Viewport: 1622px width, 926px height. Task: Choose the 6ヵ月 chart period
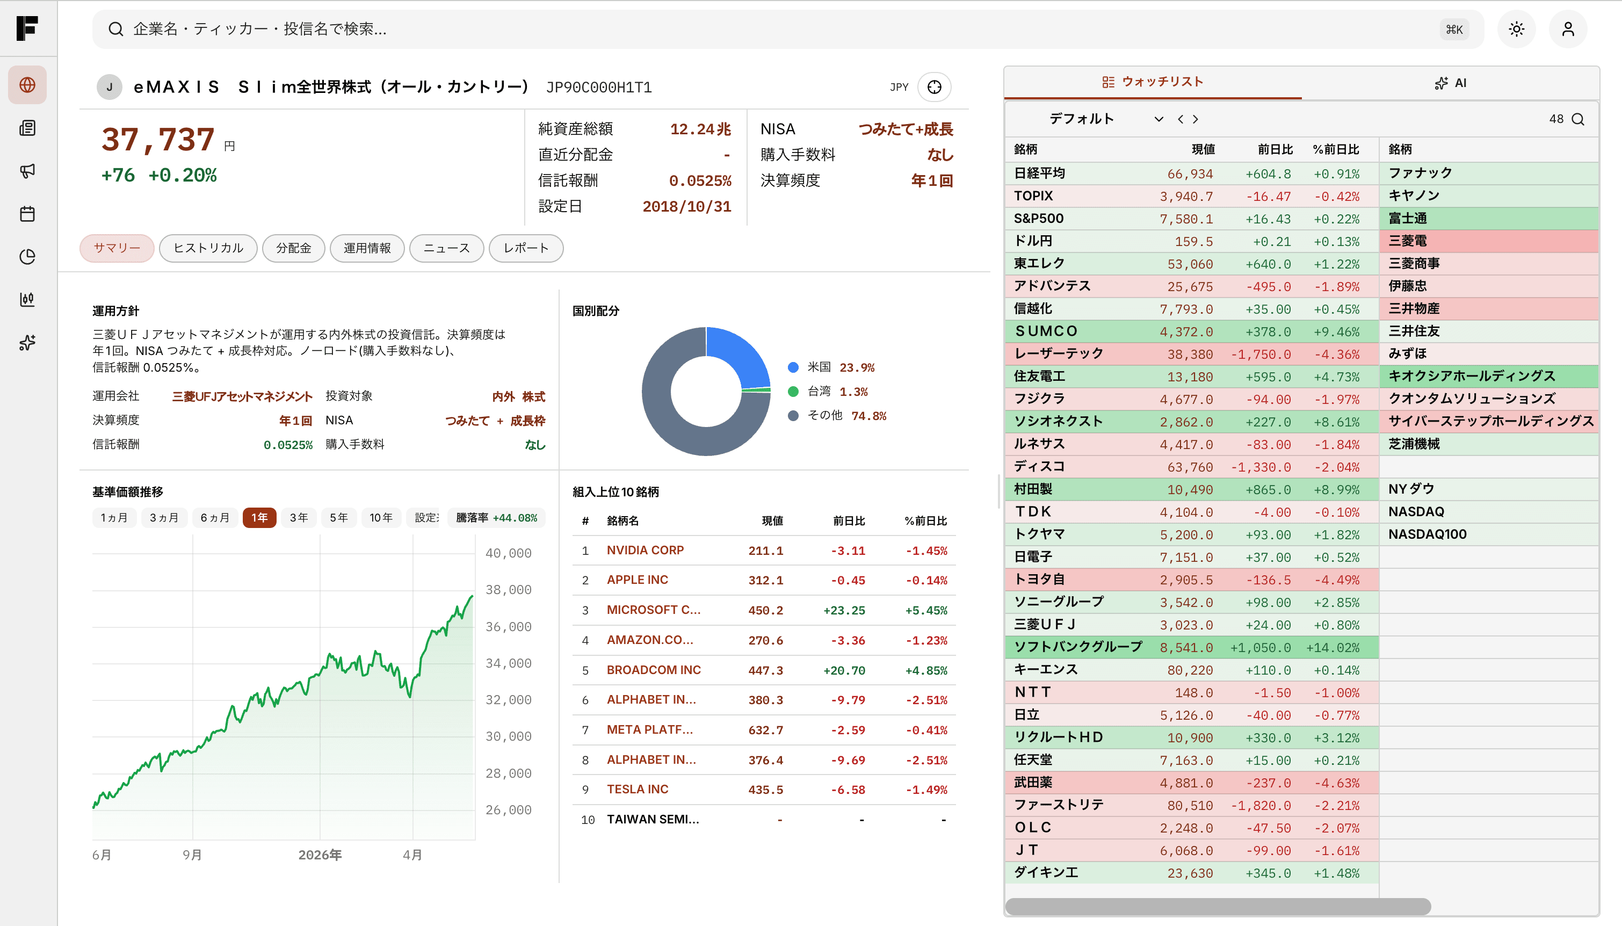pyautogui.click(x=215, y=518)
